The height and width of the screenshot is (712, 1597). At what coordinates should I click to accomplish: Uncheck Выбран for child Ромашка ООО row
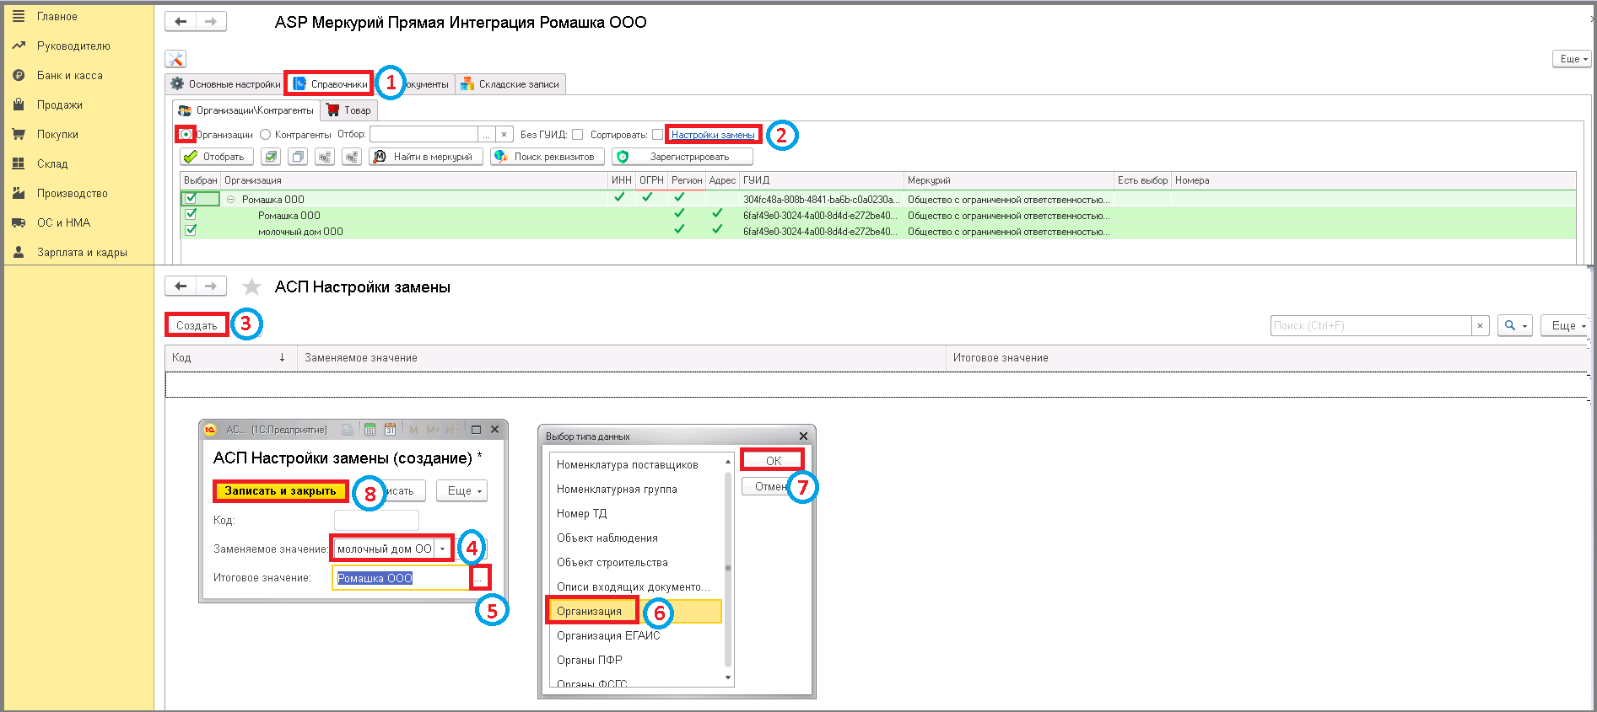pyautogui.click(x=191, y=214)
